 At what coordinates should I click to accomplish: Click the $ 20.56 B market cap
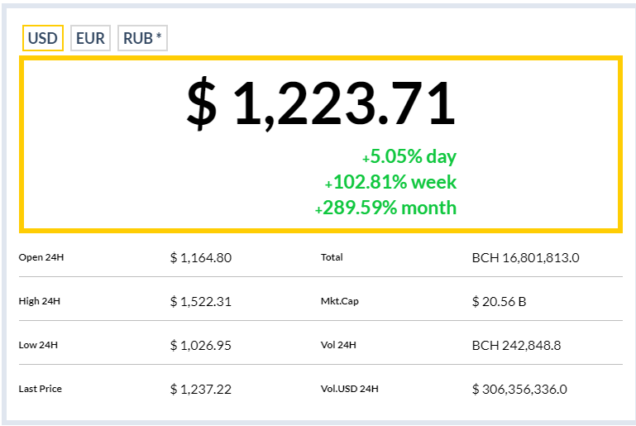[x=499, y=301]
